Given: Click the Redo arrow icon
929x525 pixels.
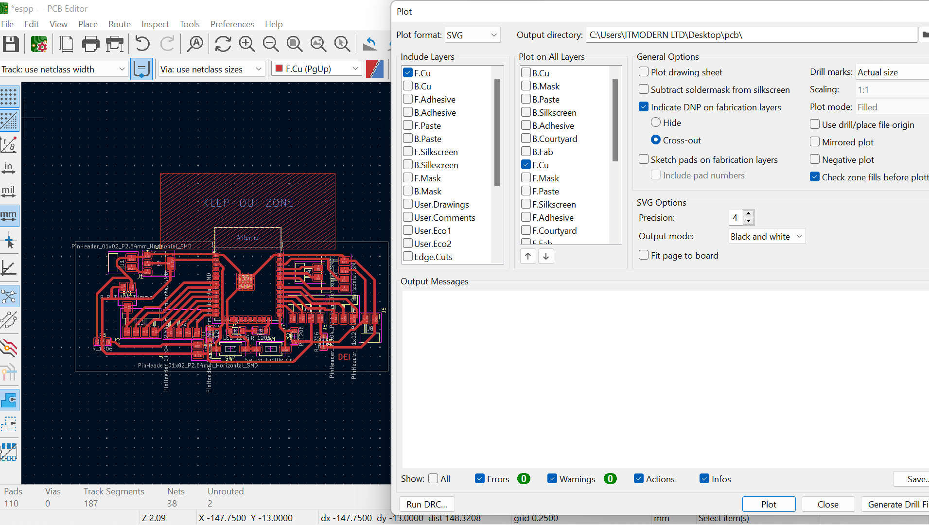Looking at the screenshot, I should [167, 44].
